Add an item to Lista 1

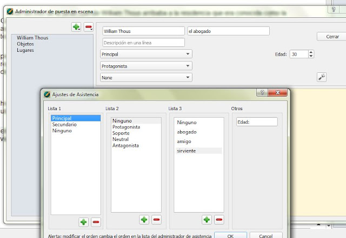[x=84, y=222]
